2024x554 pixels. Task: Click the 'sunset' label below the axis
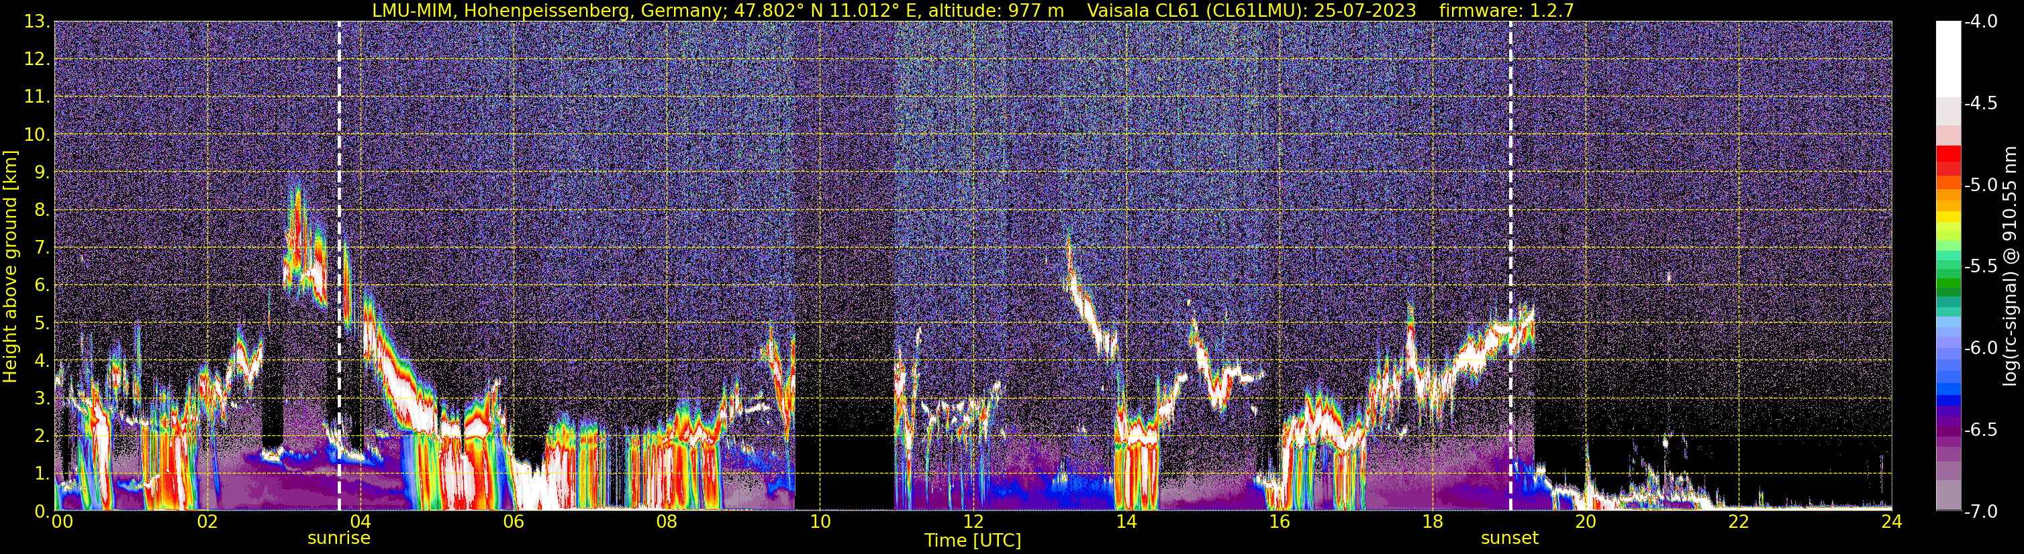(1509, 539)
